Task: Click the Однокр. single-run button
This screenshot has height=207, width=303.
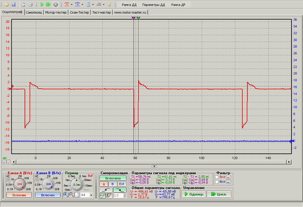Action: [x=194, y=194]
